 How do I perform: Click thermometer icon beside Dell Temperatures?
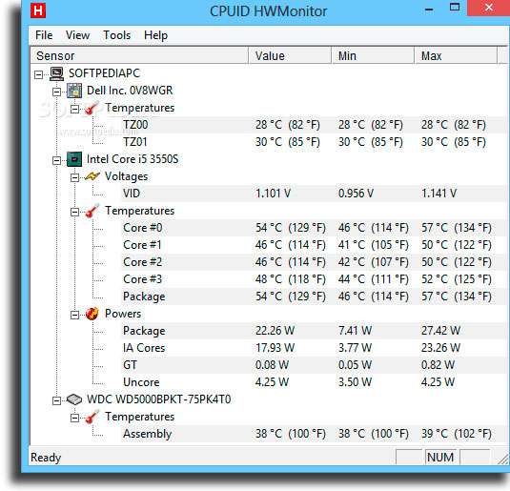coord(92,108)
